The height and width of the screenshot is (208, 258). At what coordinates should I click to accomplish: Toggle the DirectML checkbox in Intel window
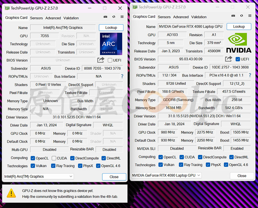104,158
